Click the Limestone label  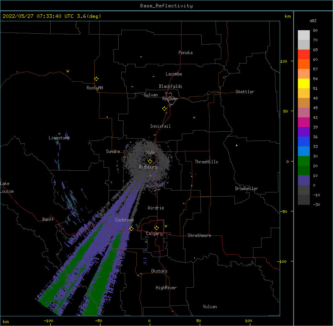59,138
